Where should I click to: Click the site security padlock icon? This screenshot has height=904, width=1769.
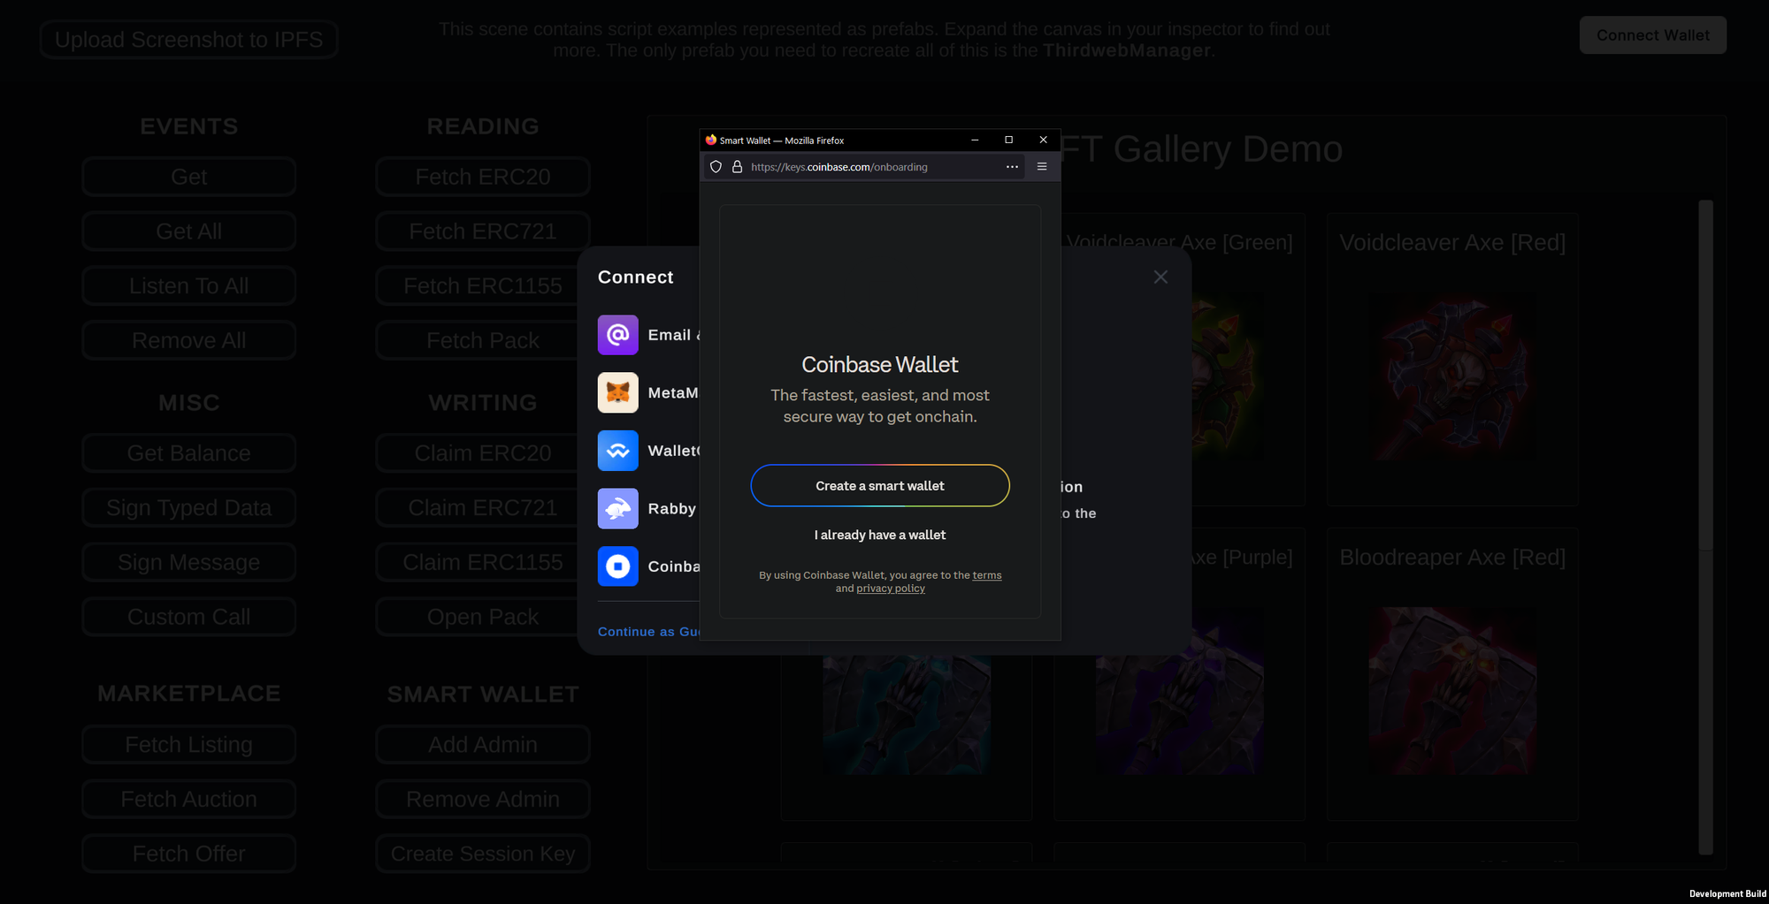click(737, 166)
